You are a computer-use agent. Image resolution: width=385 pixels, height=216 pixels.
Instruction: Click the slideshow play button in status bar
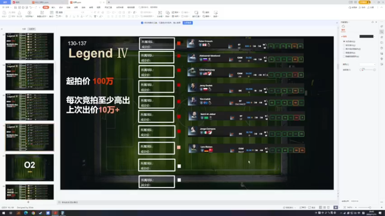point(335,207)
